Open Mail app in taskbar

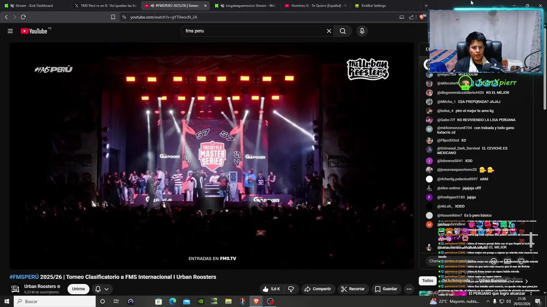tap(187, 301)
